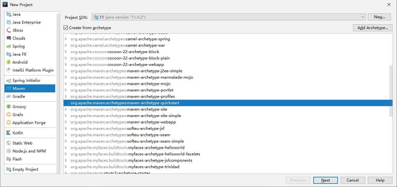
Task: Click the Add Archetype... button
Action: (373, 28)
